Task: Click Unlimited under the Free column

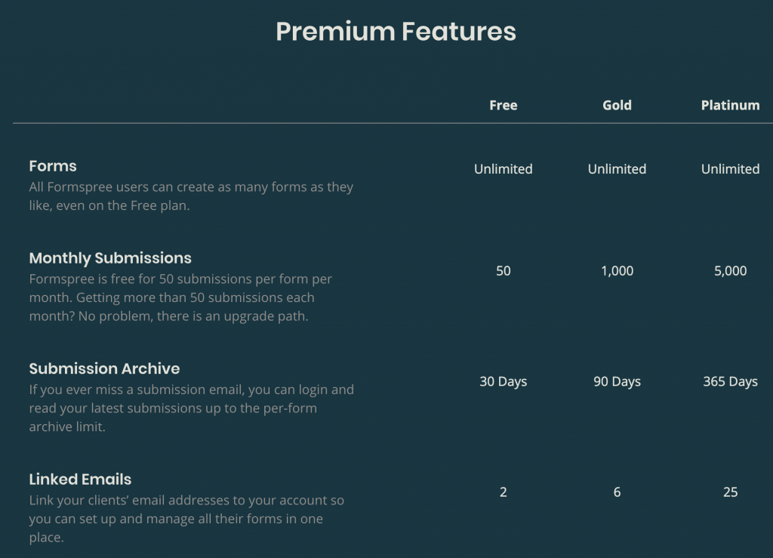Action: click(x=504, y=169)
